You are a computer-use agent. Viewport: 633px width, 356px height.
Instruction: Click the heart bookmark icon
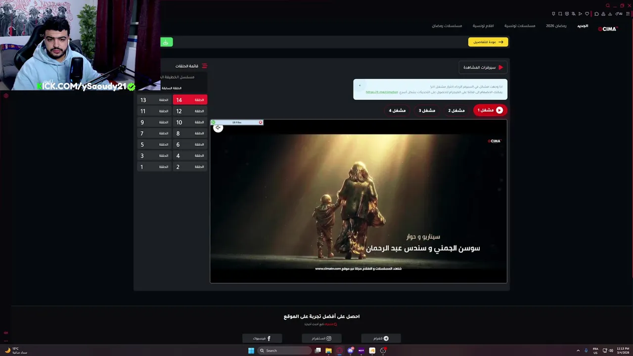click(587, 14)
